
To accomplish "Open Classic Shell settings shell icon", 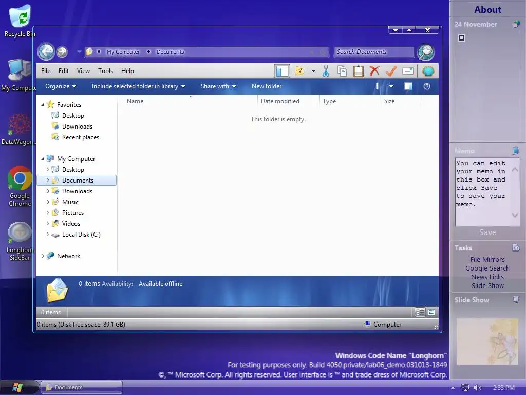I will [x=428, y=71].
